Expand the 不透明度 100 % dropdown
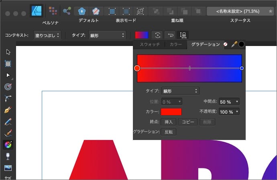 [229, 112]
